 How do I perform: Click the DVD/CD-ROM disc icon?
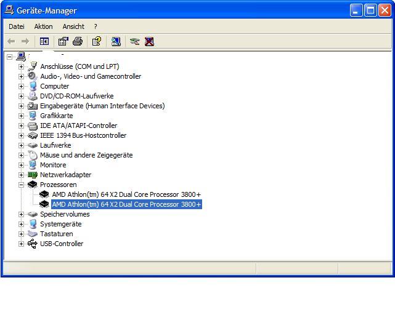pos(33,96)
